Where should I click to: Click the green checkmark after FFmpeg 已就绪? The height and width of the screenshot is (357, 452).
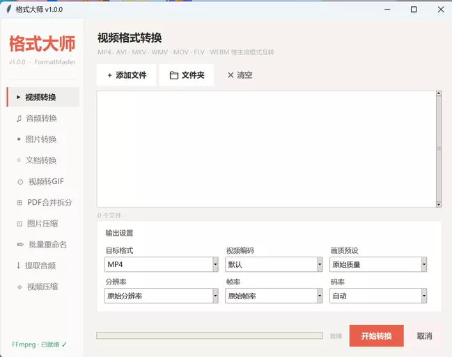pyautogui.click(x=64, y=344)
